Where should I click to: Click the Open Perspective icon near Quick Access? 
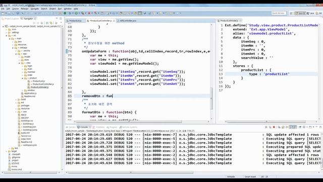(x=291, y=13)
